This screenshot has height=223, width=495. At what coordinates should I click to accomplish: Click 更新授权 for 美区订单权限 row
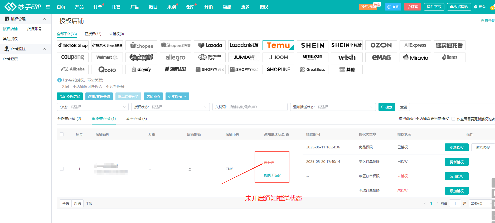[457, 162]
